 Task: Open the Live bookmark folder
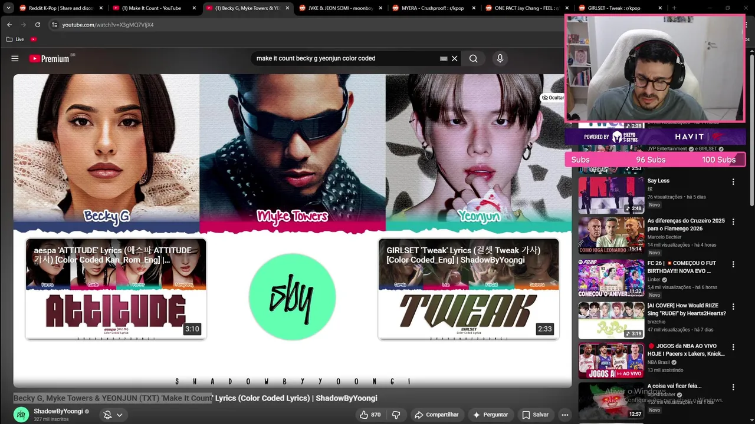15,39
